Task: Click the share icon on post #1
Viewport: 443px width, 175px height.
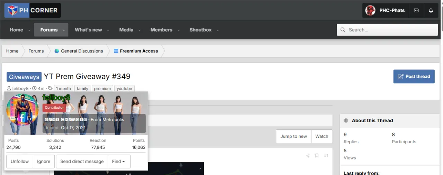Action: point(308,156)
